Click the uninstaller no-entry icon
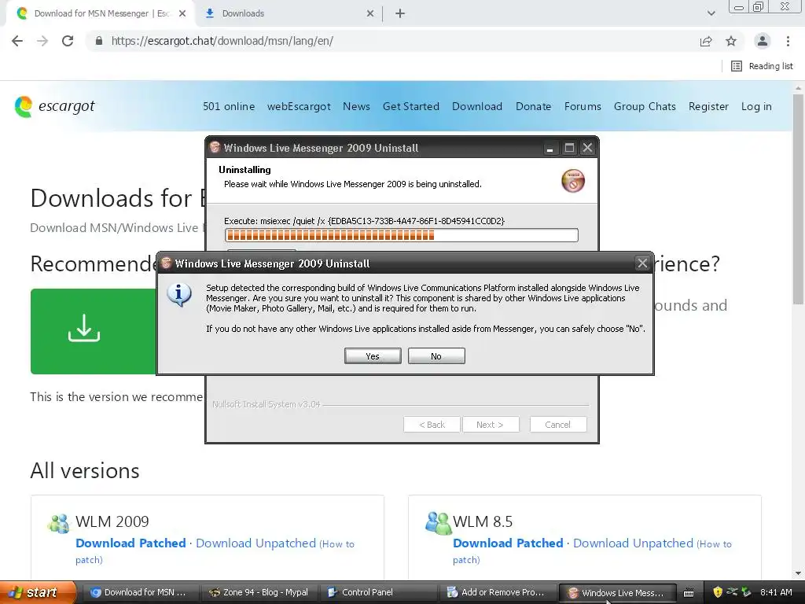This screenshot has height=604, width=805. tap(573, 181)
